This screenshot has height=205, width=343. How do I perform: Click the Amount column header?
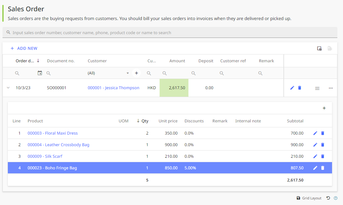pyautogui.click(x=177, y=61)
